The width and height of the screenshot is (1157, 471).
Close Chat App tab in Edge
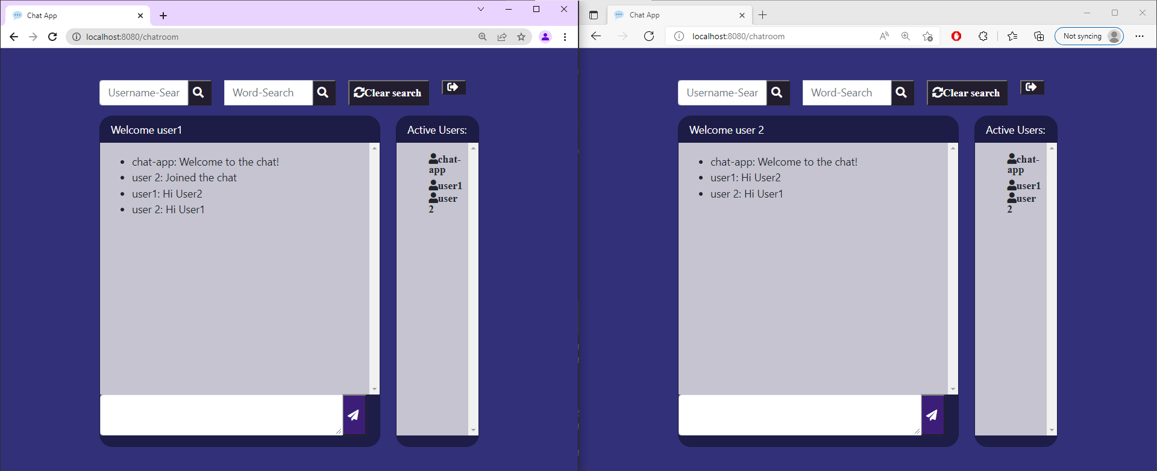(742, 15)
